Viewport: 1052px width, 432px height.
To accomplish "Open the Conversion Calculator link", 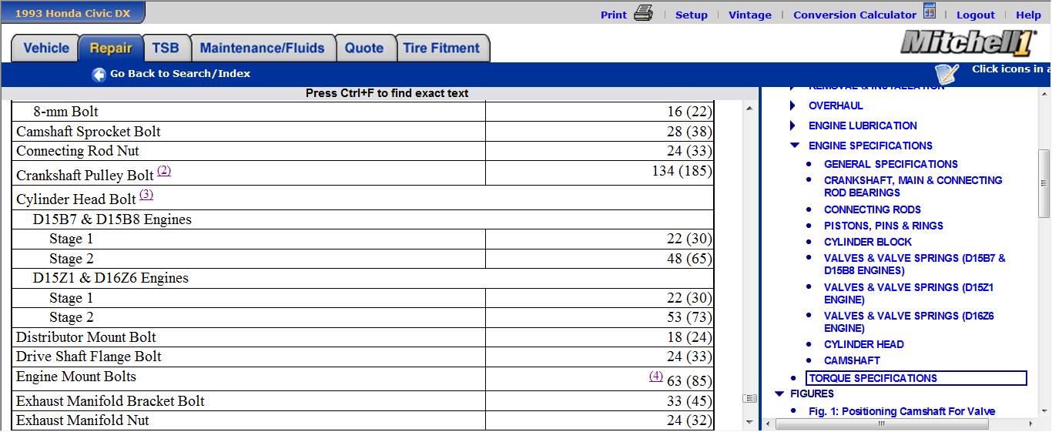I will 855,15.
